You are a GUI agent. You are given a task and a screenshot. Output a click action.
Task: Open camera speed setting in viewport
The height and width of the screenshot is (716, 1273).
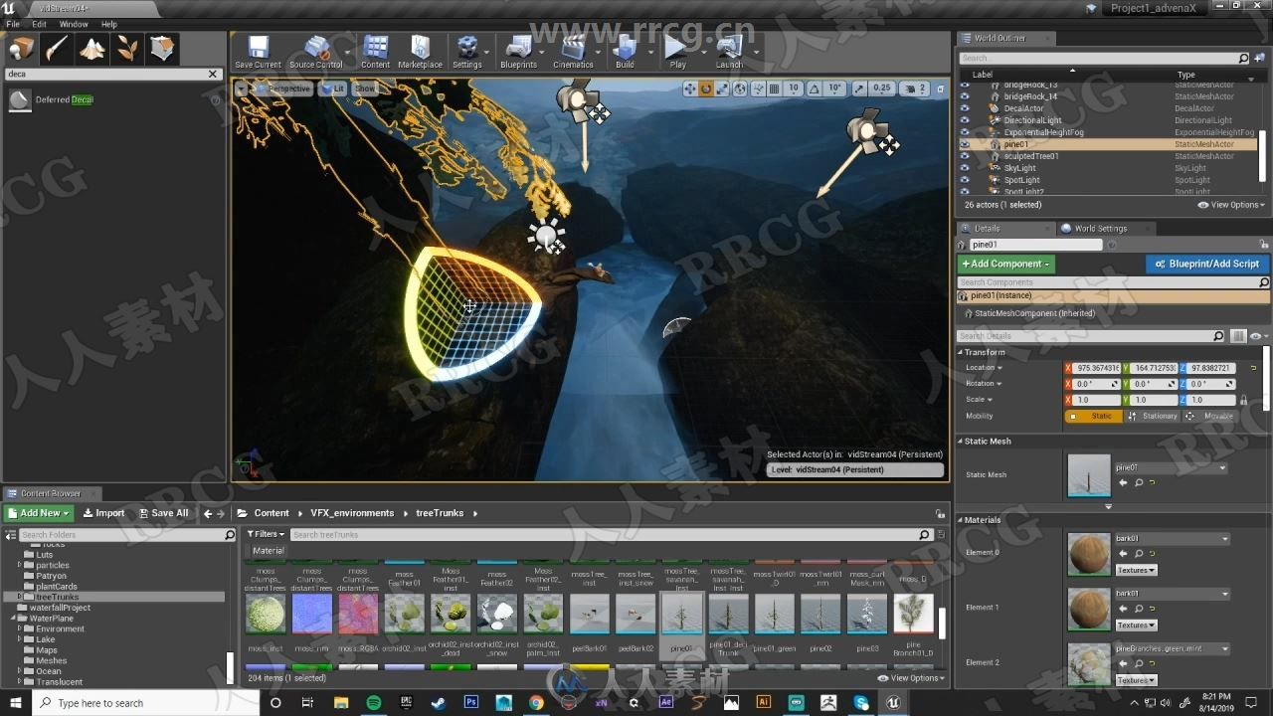pos(916,89)
